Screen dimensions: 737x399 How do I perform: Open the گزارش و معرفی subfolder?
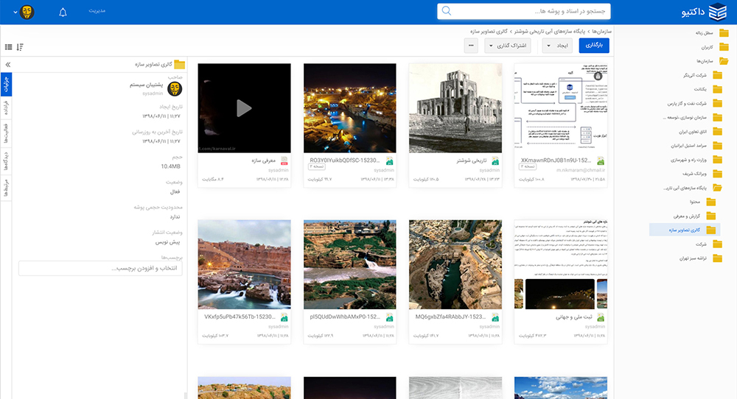pos(695,216)
